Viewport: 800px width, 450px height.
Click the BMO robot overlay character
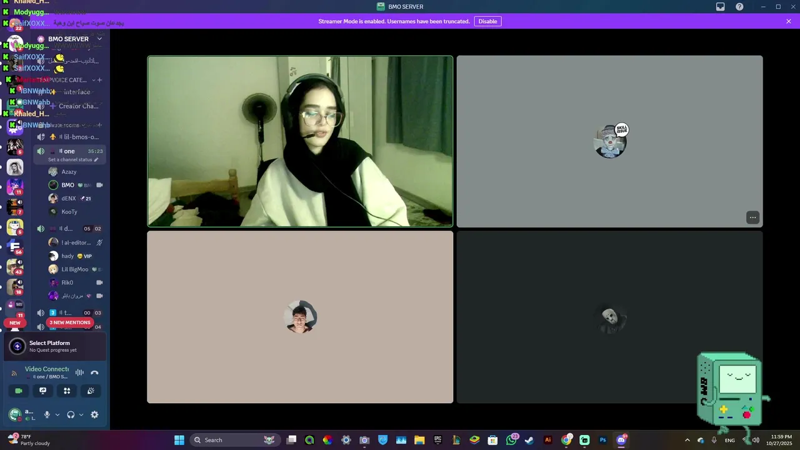pos(730,392)
